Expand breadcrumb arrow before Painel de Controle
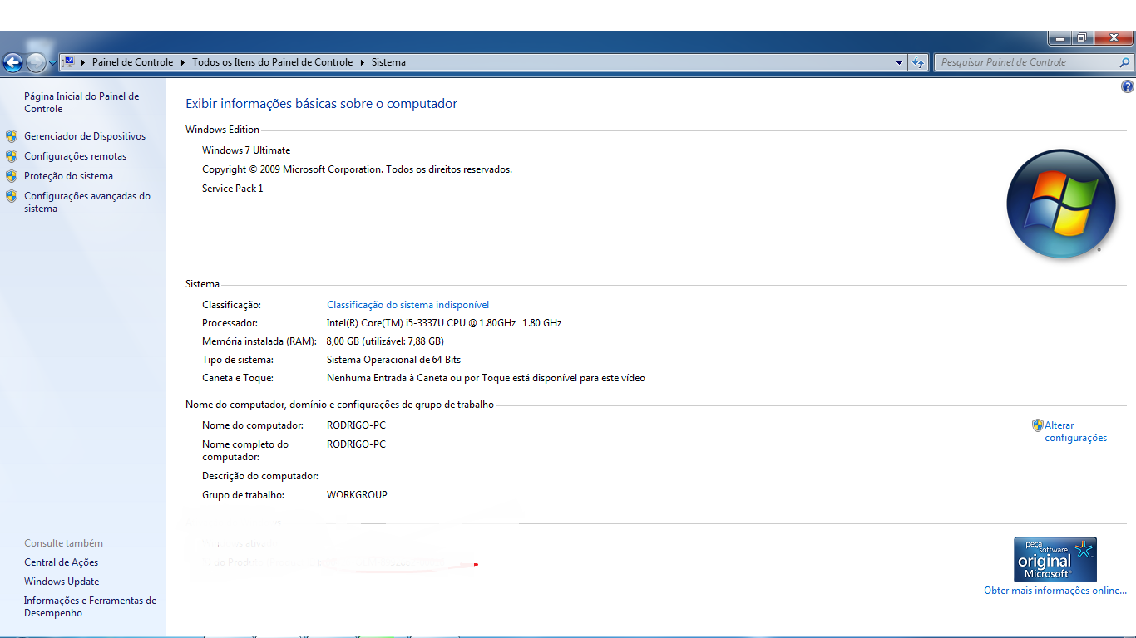Viewport: 1136px width, 638px height. pyautogui.click(x=84, y=62)
